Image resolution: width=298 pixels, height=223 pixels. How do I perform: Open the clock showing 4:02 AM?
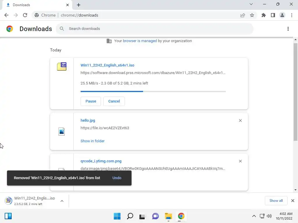tap(284, 216)
